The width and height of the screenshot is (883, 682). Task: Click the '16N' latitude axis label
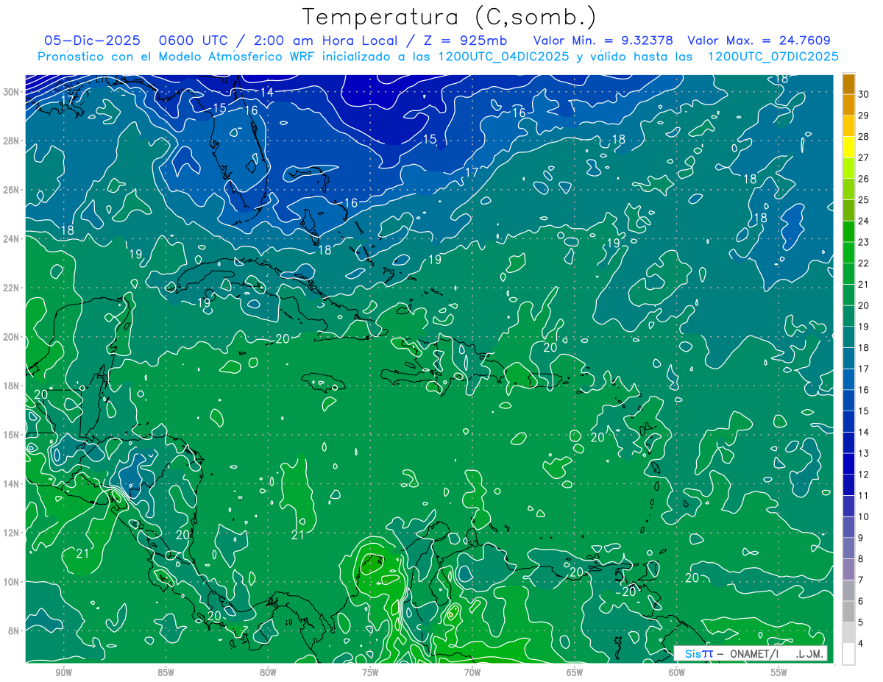coord(13,435)
